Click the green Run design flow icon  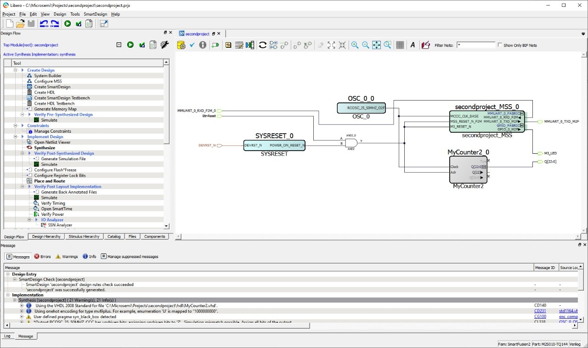click(67, 23)
